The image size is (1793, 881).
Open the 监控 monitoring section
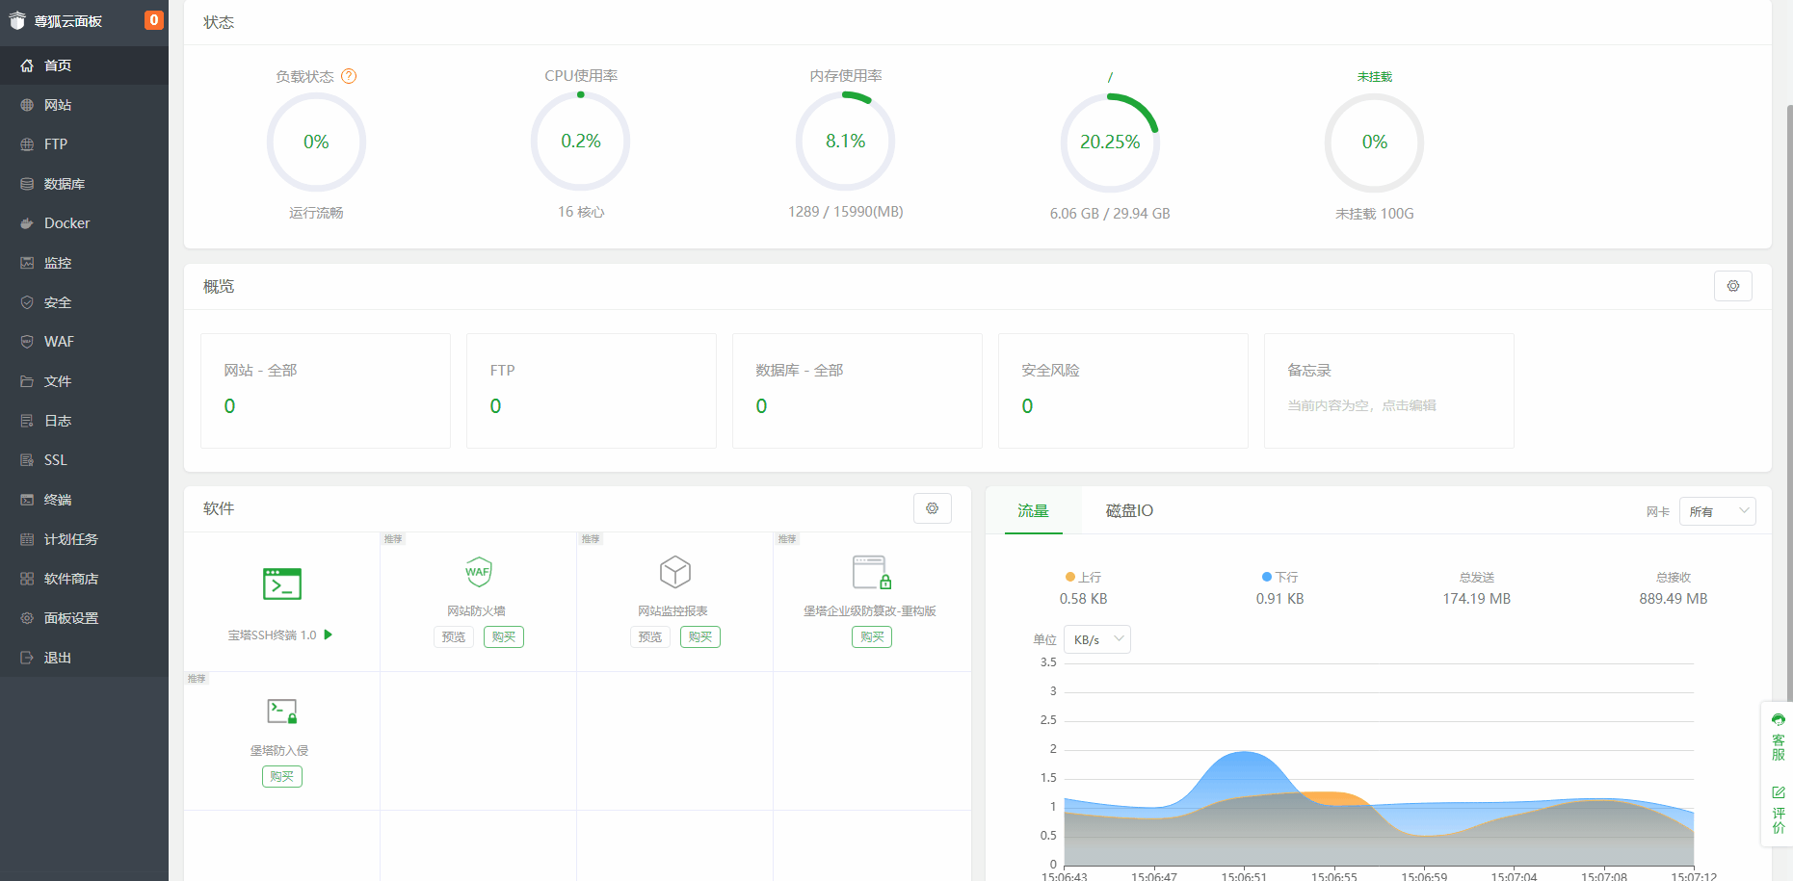click(84, 263)
